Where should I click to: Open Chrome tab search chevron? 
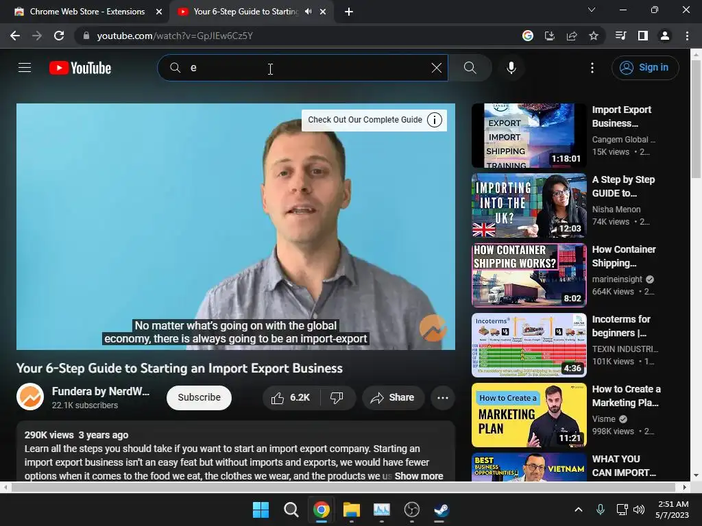click(592, 10)
